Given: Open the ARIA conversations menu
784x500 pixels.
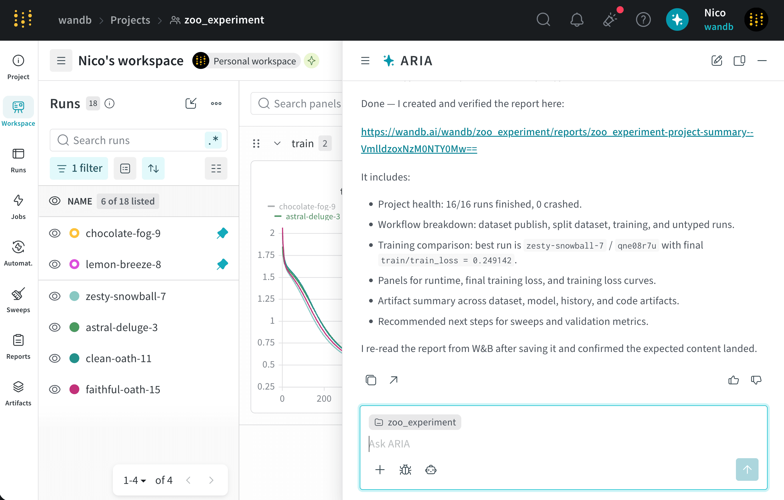Looking at the screenshot, I should 365,61.
